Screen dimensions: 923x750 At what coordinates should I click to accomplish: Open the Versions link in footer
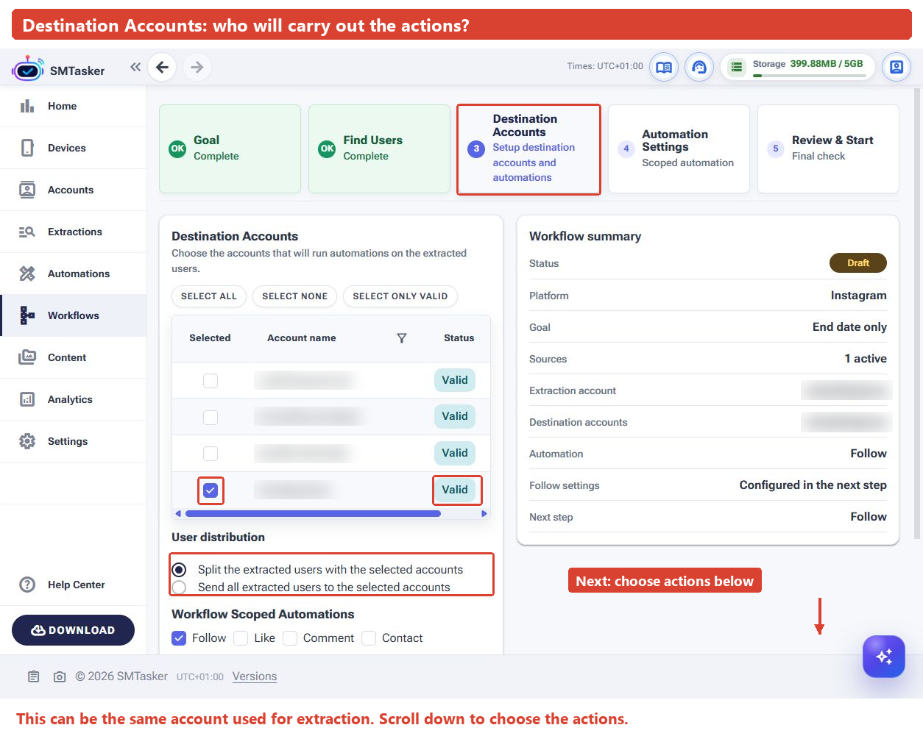(x=255, y=676)
